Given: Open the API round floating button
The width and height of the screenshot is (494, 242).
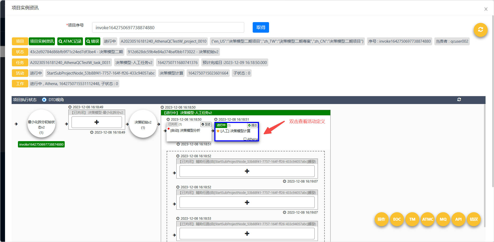Looking at the screenshot, I should coord(458,219).
